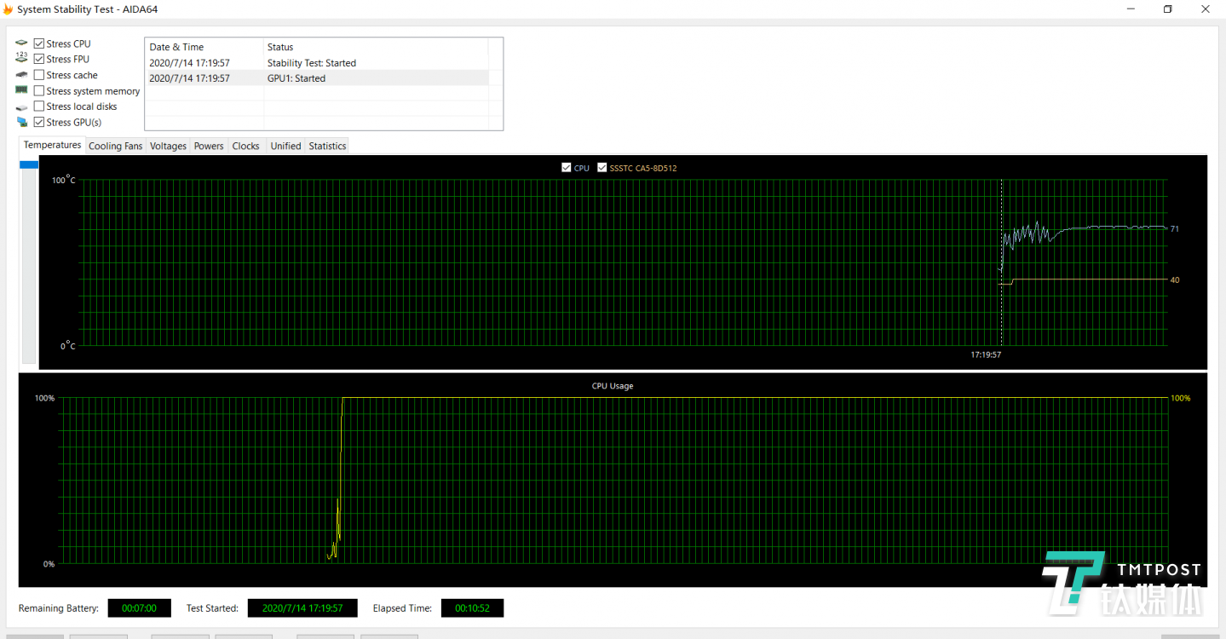The width and height of the screenshot is (1226, 639).
Task: Enable the Stress cache checkbox
Action: pyautogui.click(x=39, y=75)
